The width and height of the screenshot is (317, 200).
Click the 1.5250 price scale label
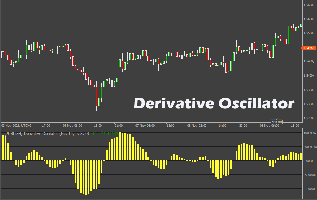click(x=309, y=118)
